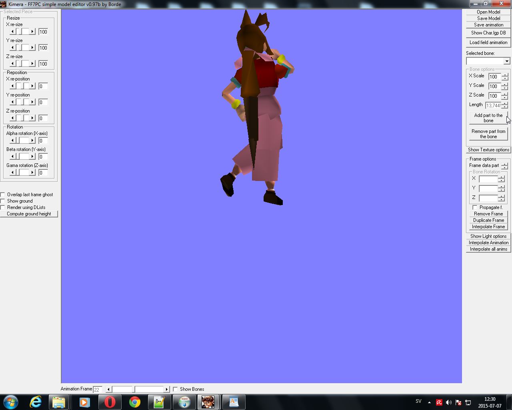Click the bone Length value field
The height and width of the screenshot is (410, 512).
coord(493,105)
